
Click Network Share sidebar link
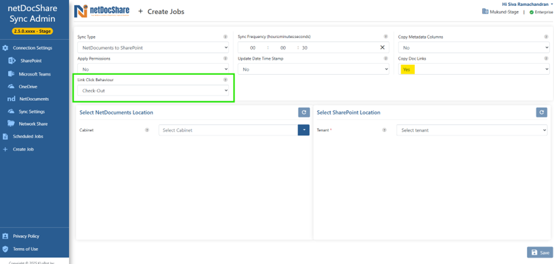(33, 124)
